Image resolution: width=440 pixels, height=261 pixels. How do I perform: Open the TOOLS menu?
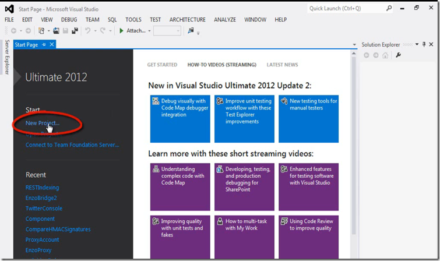[133, 20]
